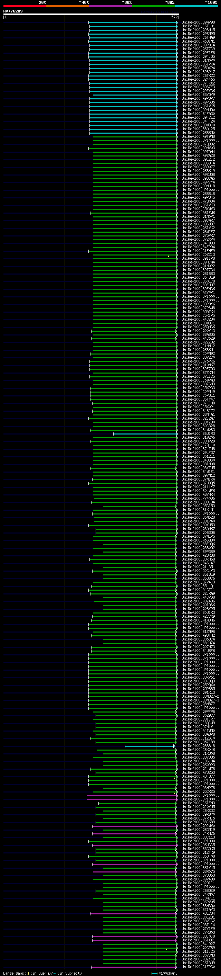Click the UniRef100_B4W0S3 label
Viewport: 221px width, 976px height.
tap(198, 430)
